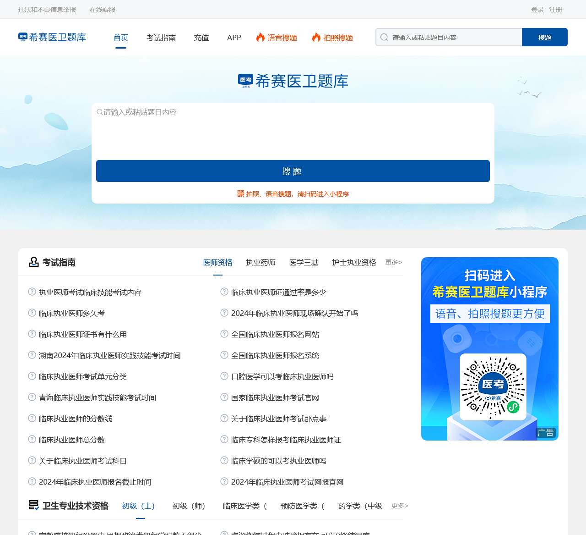
Task: Click the 拍照搜题 link
Action: (x=338, y=38)
